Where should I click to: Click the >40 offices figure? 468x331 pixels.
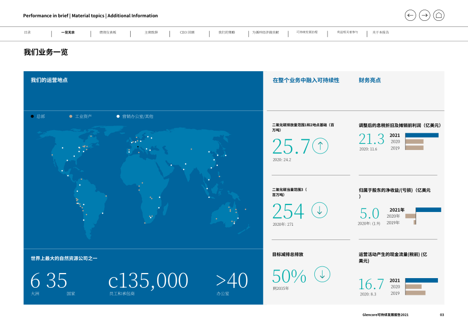pos(232,280)
